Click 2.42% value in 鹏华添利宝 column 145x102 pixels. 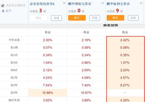click(x=125, y=40)
